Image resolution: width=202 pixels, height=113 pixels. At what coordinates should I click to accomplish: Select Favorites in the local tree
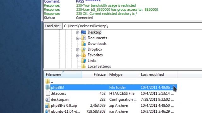point(95,55)
